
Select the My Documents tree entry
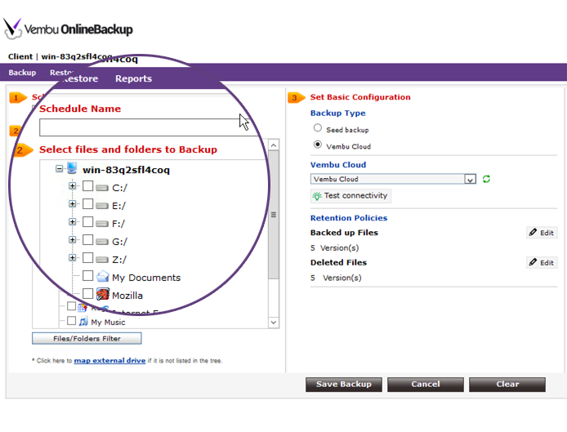[x=146, y=278]
